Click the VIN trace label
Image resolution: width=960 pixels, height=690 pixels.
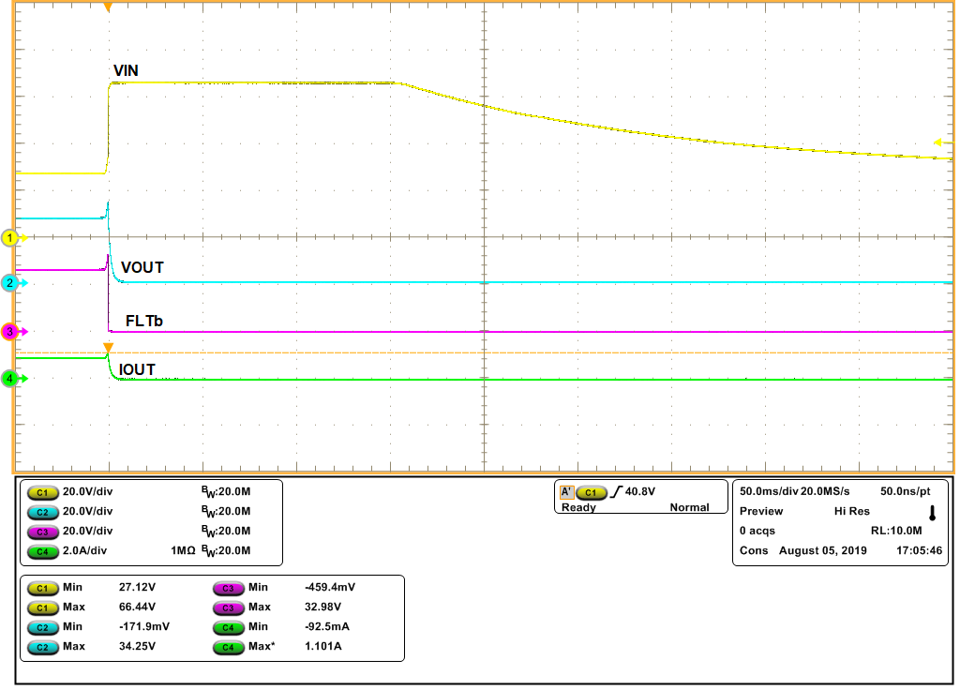(x=125, y=69)
